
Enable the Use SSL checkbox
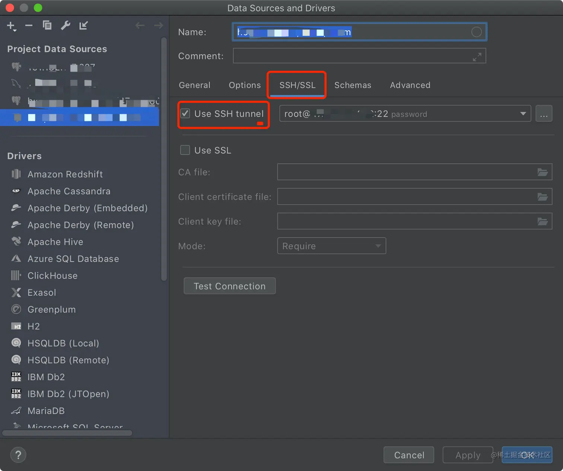[x=185, y=150]
